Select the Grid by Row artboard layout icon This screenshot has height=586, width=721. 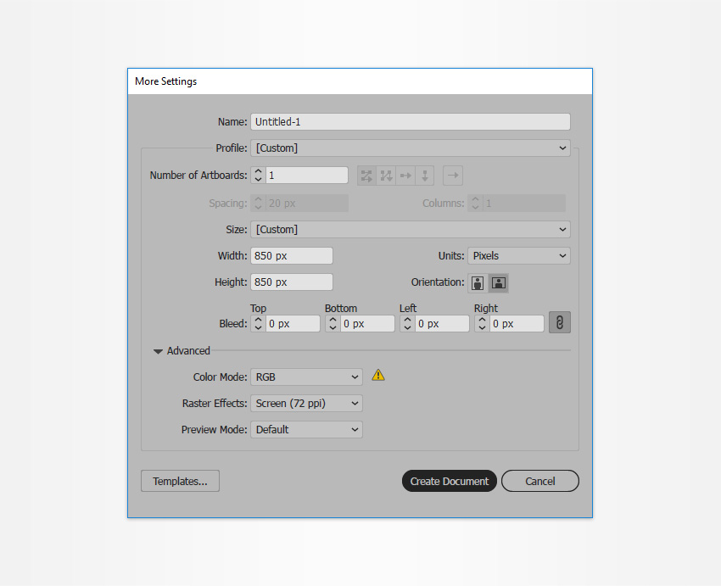click(x=366, y=176)
